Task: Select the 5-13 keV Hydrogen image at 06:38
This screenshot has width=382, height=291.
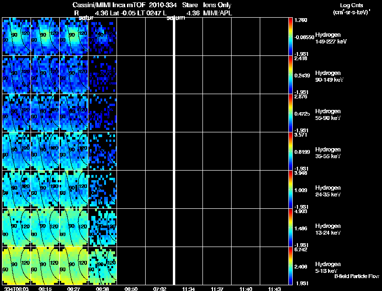Action: click(103, 266)
